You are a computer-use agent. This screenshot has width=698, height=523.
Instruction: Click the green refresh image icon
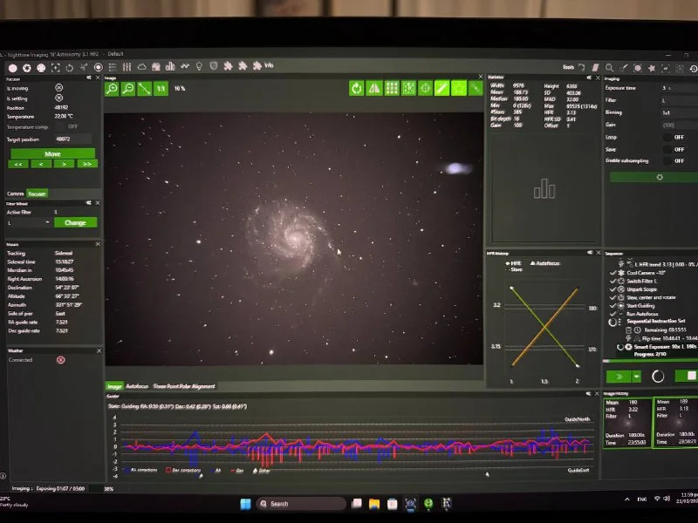point(356,88)
